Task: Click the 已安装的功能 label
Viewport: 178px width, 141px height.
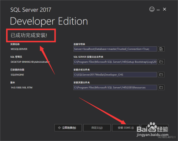Action: 17,70
